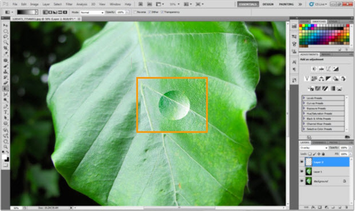Open the Filter menu
The width and height of the screenshot is (355, 211).
coord(69,4)
